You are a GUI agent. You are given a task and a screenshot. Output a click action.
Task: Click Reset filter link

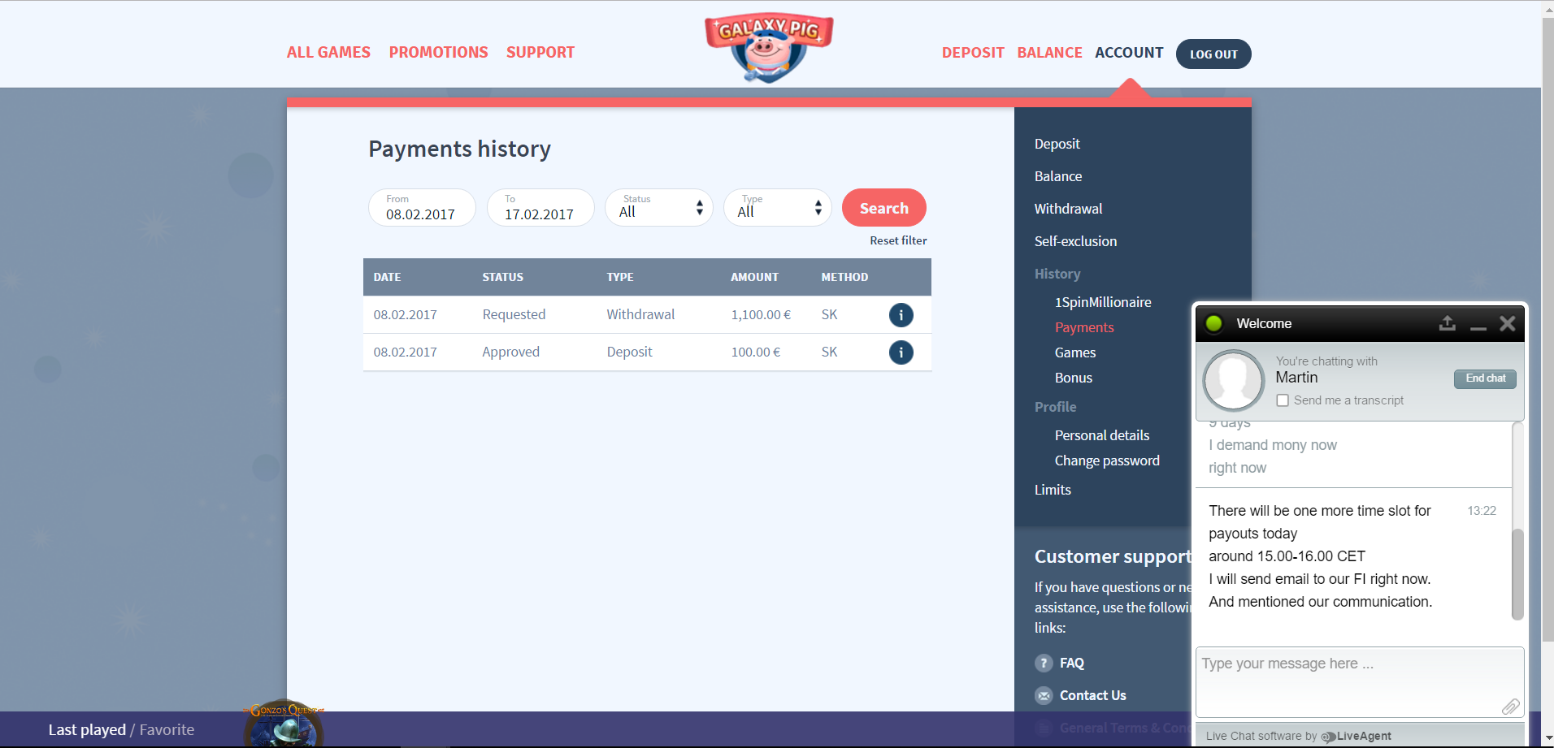898,240
